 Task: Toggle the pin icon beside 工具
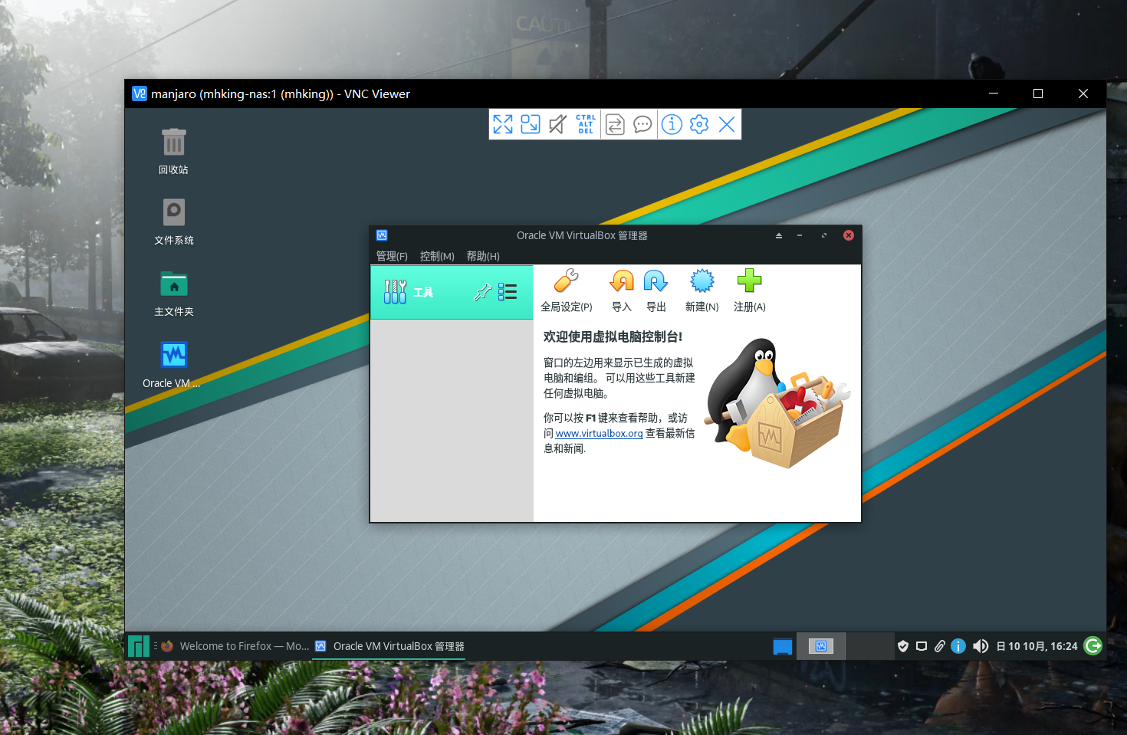483,291
